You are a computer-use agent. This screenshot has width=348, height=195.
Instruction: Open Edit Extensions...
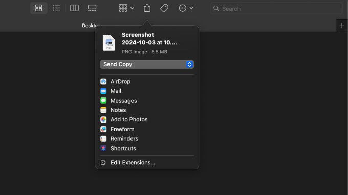tap(147, 163)
